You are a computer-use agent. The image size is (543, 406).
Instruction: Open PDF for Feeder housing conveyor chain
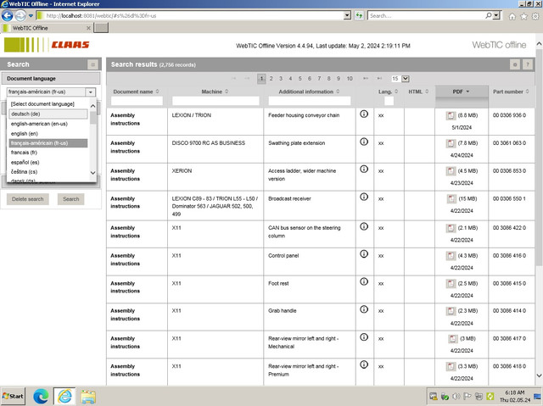[x=451, y=115]
